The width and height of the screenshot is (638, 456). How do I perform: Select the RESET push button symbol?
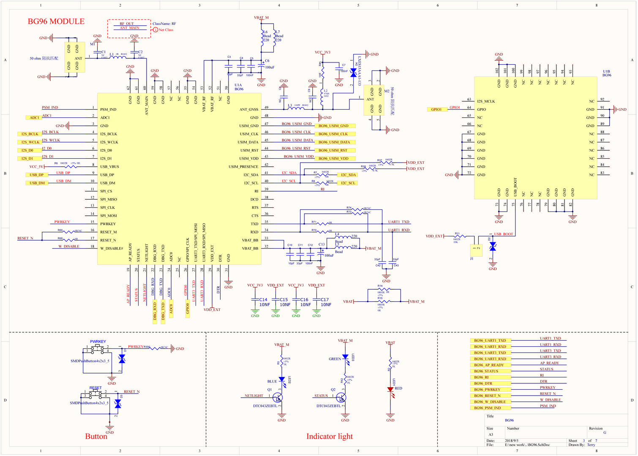[x=95, y=394]
